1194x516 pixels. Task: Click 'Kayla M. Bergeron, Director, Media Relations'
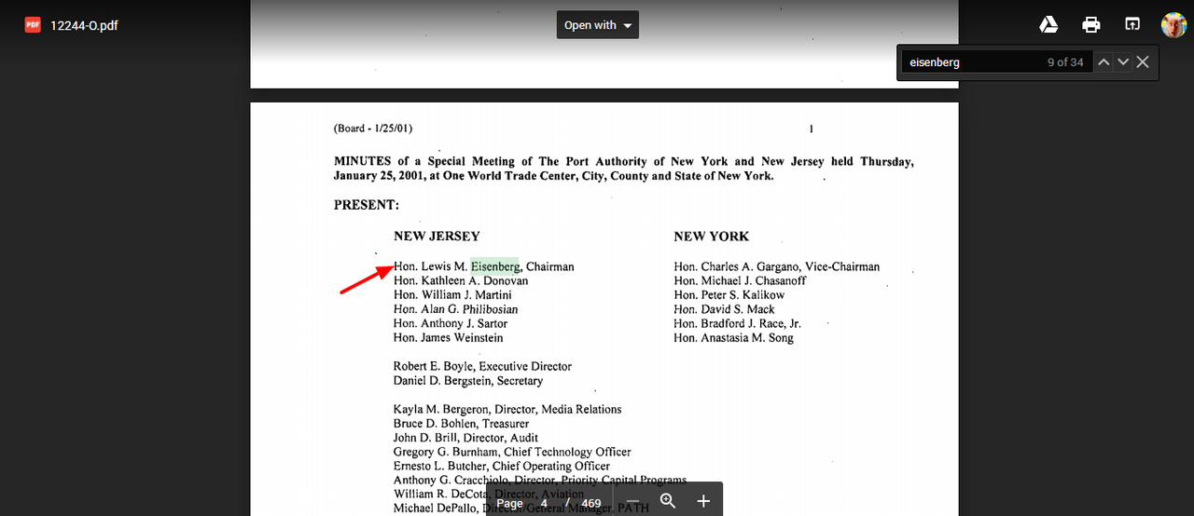coord(507,410)
